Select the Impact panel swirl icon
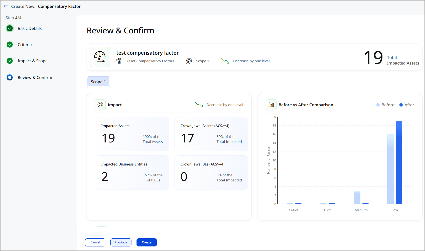Image resolution: width=425 pixels, height=251 pixels. pos(100,104)
